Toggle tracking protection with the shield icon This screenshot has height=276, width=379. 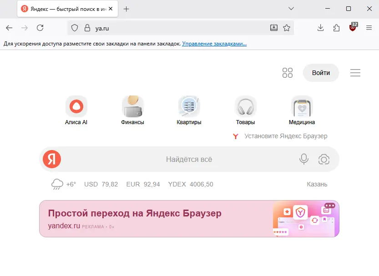point(74,27)
